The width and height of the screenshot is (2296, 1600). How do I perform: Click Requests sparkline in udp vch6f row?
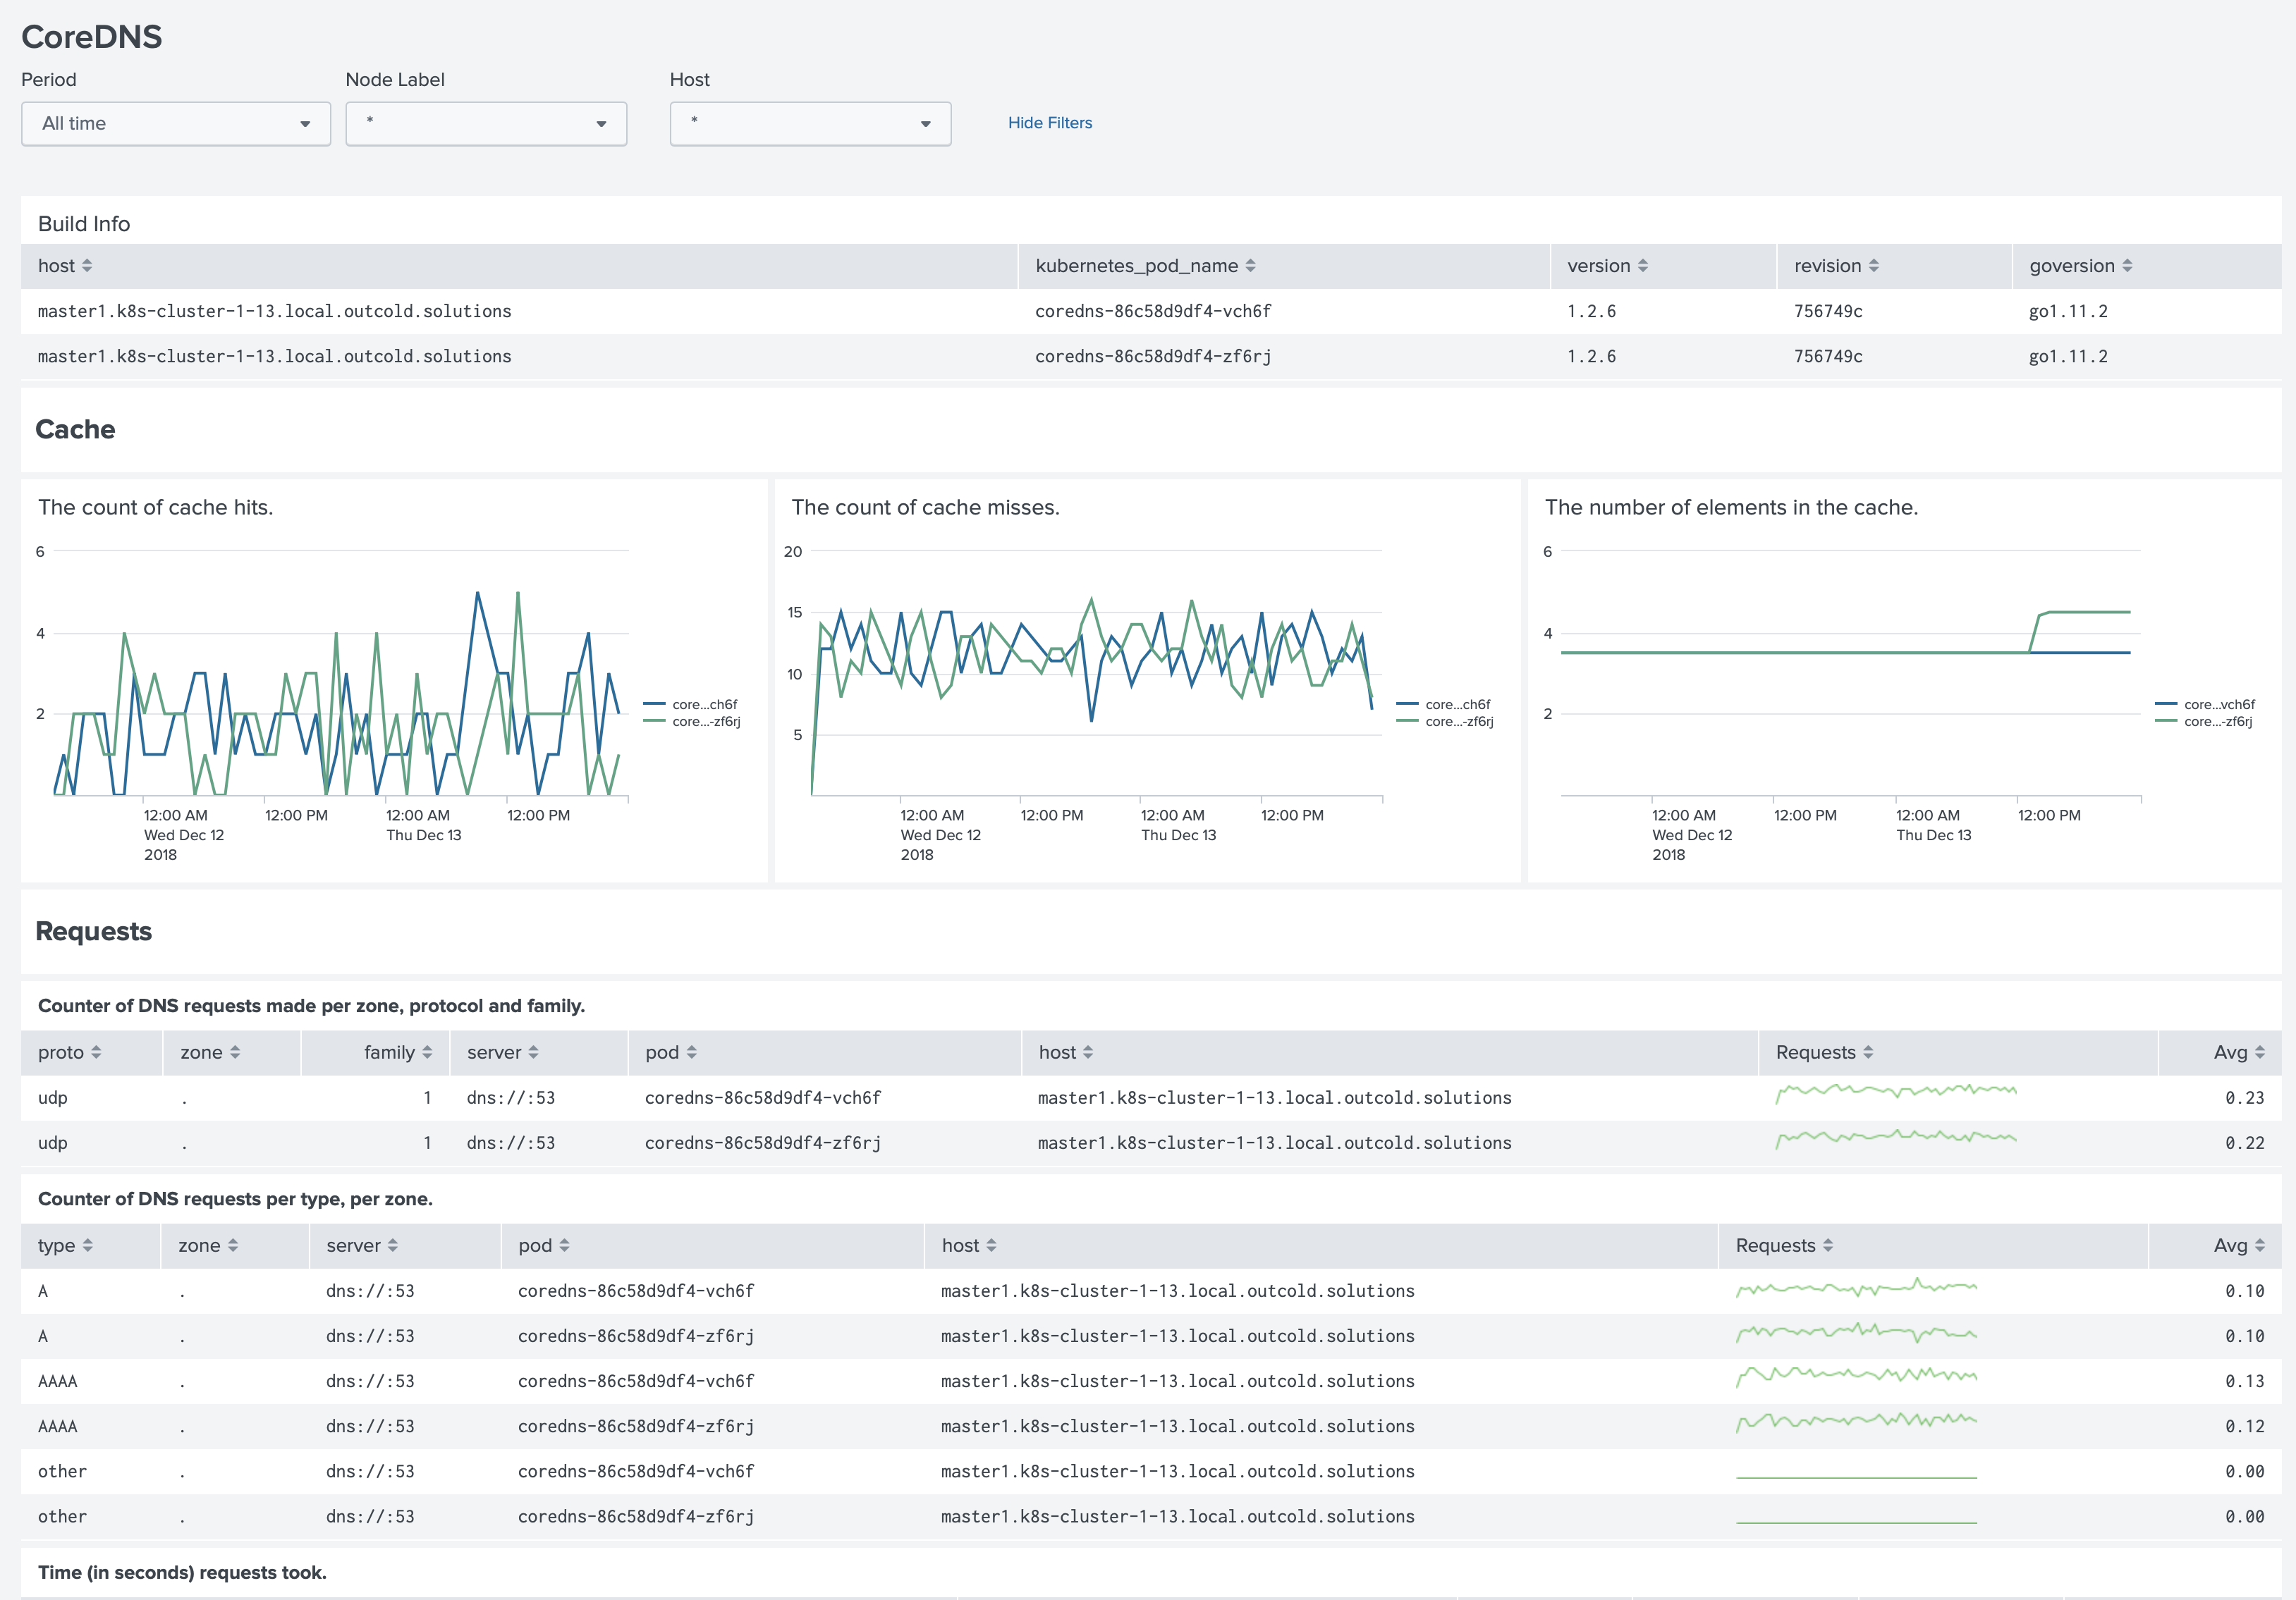point(1896,1093)
